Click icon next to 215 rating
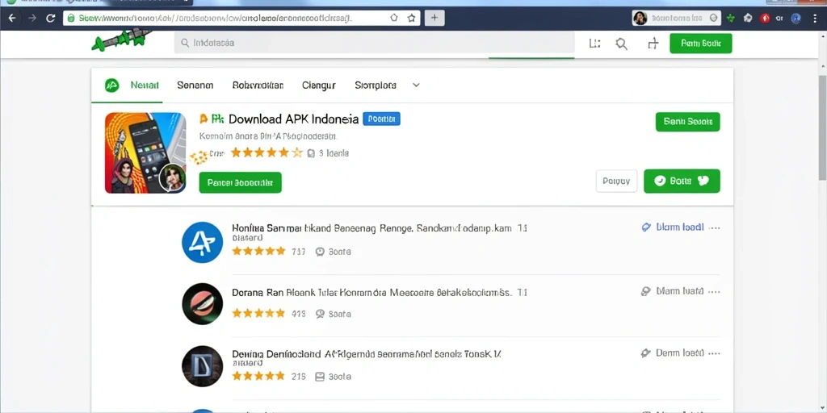This screenshot has height=413, width=827. 320,377
